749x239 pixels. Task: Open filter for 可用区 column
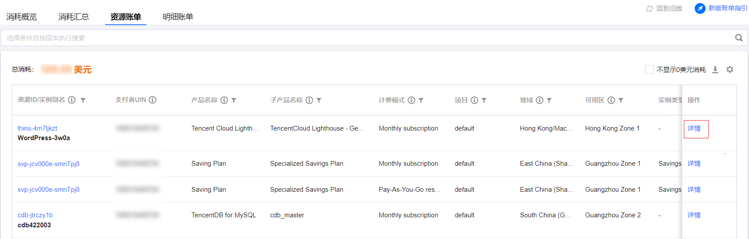click(621, 100)
